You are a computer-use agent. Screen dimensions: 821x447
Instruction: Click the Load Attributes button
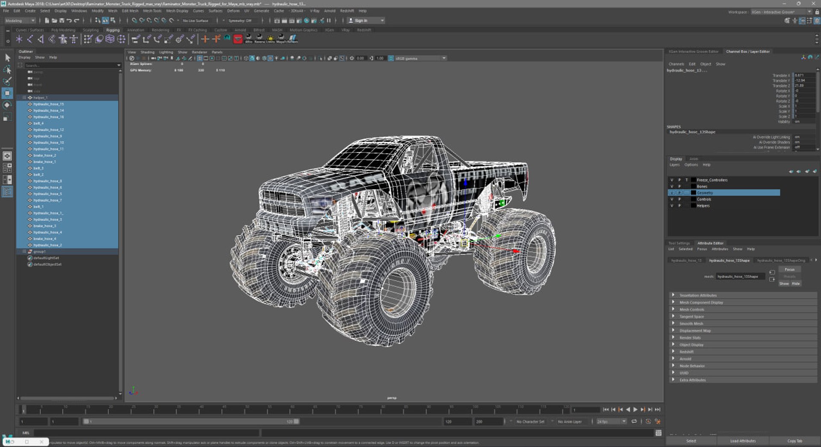pos(743,441)
